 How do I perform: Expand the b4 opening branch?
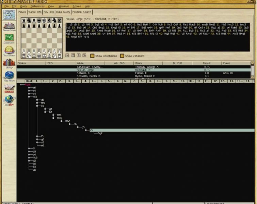(29, 155)
